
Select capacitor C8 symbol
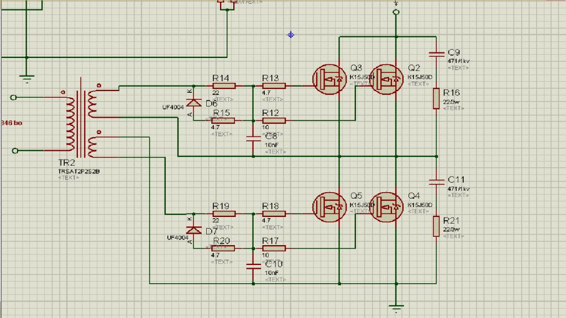pyautogui.click(x=253, y=139)
